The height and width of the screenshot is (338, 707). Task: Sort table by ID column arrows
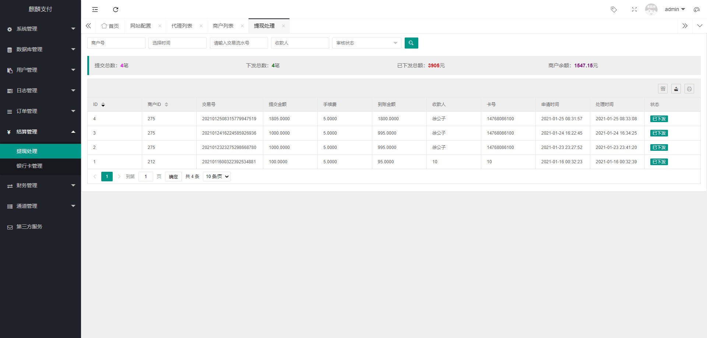pyautogui.click(x=103, y=104)
